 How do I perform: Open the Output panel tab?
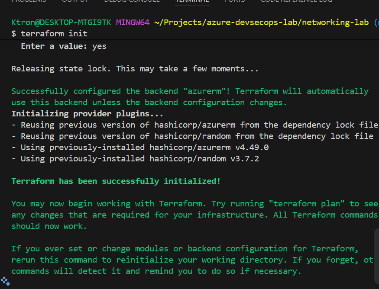pos(75,1)
